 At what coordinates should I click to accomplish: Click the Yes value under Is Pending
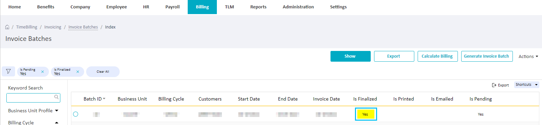click(481, 114)
